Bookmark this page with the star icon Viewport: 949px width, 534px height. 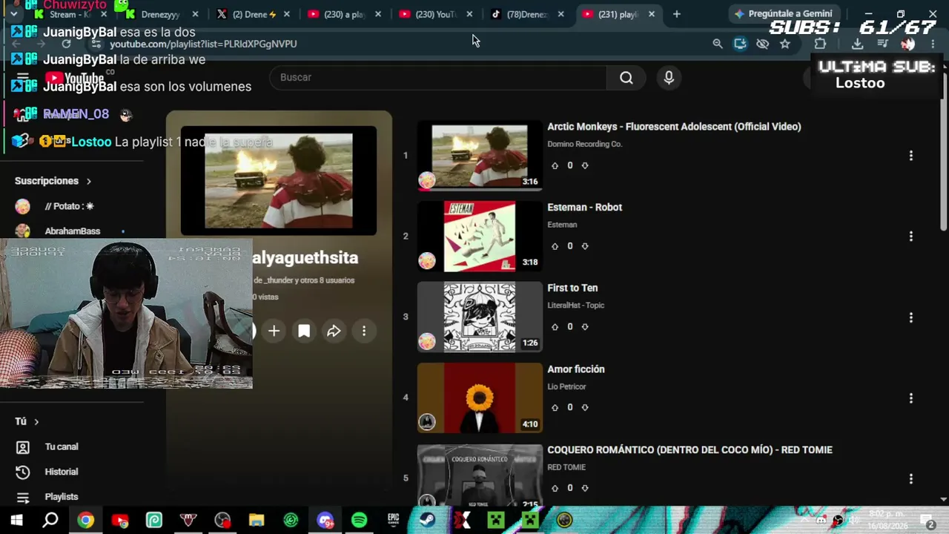[x=785, y=44]
